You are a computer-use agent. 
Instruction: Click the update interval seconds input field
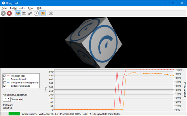[x=5, y=99]
